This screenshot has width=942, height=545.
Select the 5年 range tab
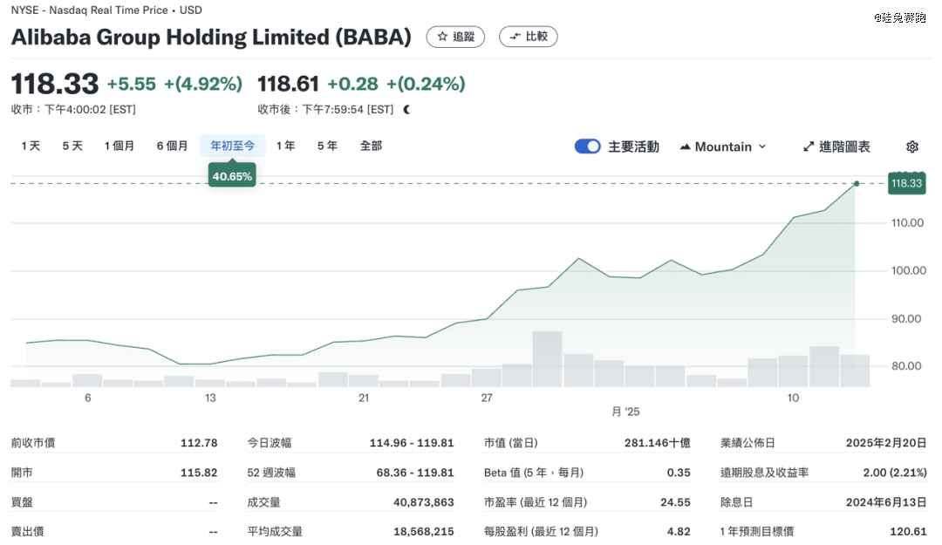tap(327, 146)
